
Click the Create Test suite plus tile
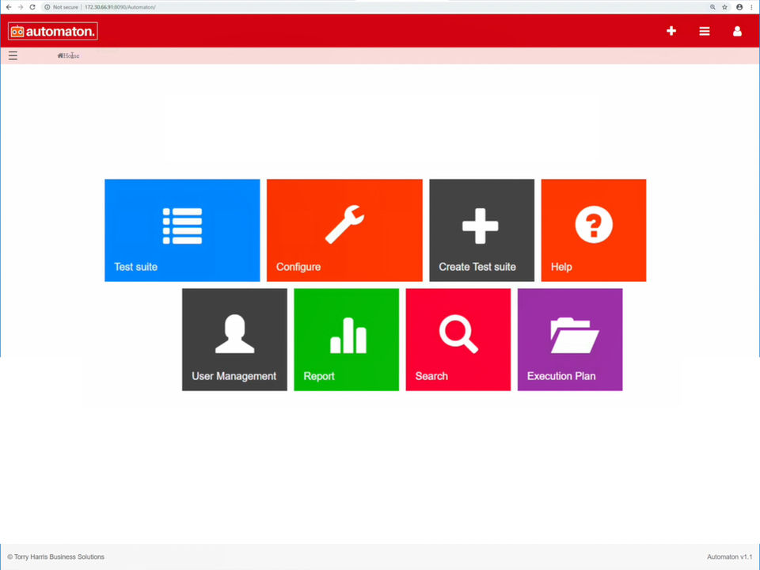pyautogui.click(x=482, y=230)
